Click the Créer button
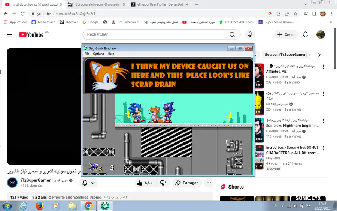Image resolution: width=337 pixels, height=211 pixels. pyautogui.click(x=286, y=34)
